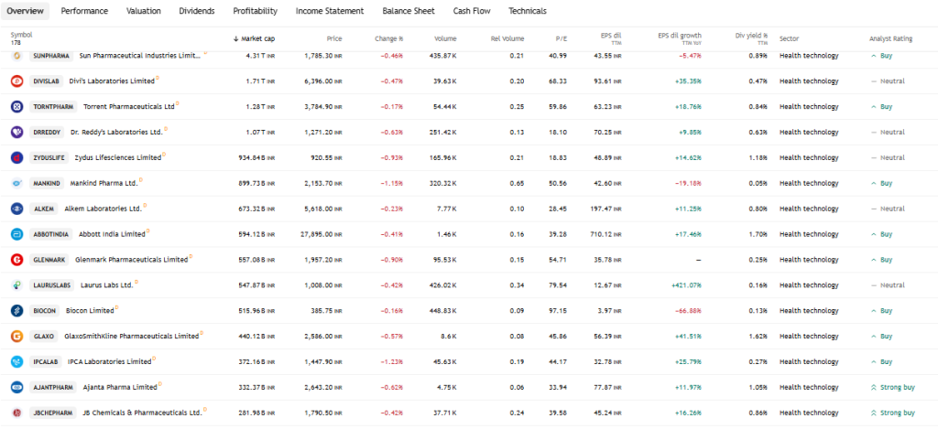
Task: Click the GlaxoSmithKline logo icon
Action: point(16,337)
